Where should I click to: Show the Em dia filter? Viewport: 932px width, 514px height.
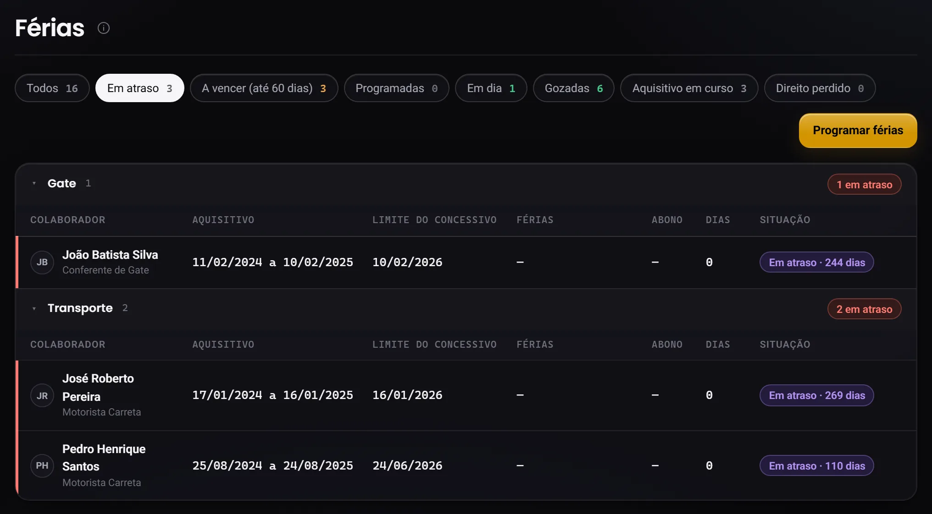491,88
